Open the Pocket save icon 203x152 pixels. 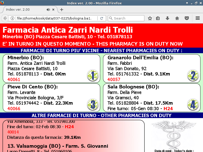(187, 18)
